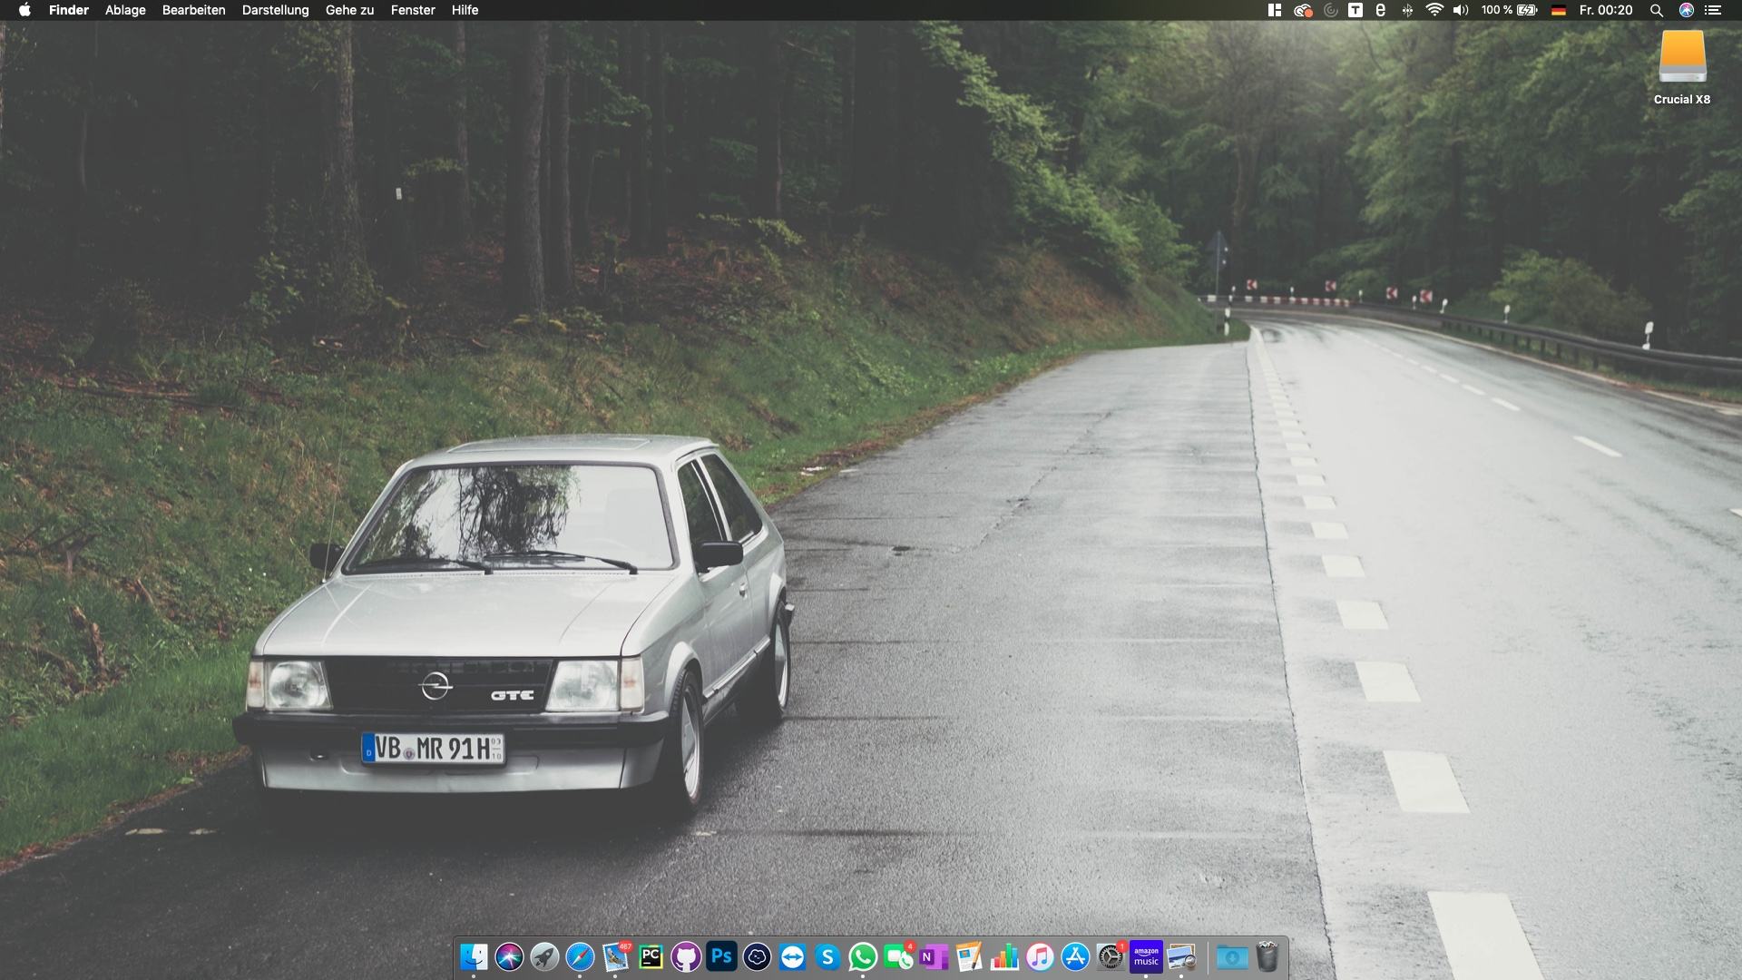Open German flag input source menu

click(1559, 10)
